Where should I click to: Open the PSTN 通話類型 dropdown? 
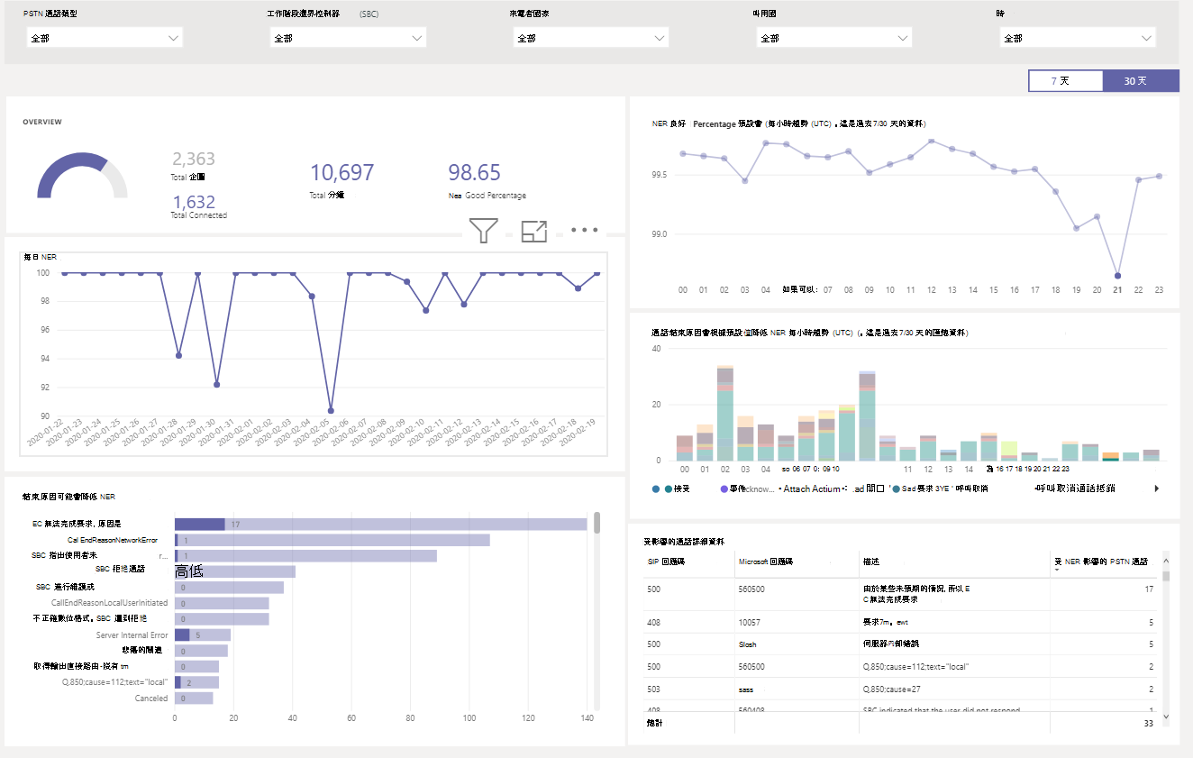tap(105, 38)
